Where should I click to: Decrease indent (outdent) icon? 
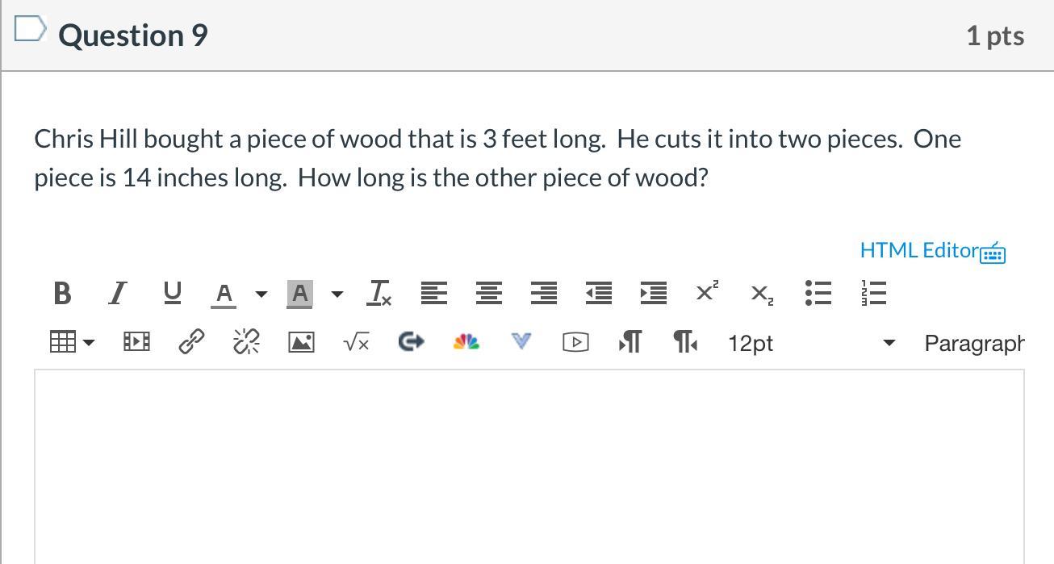(x=599, y=294)
